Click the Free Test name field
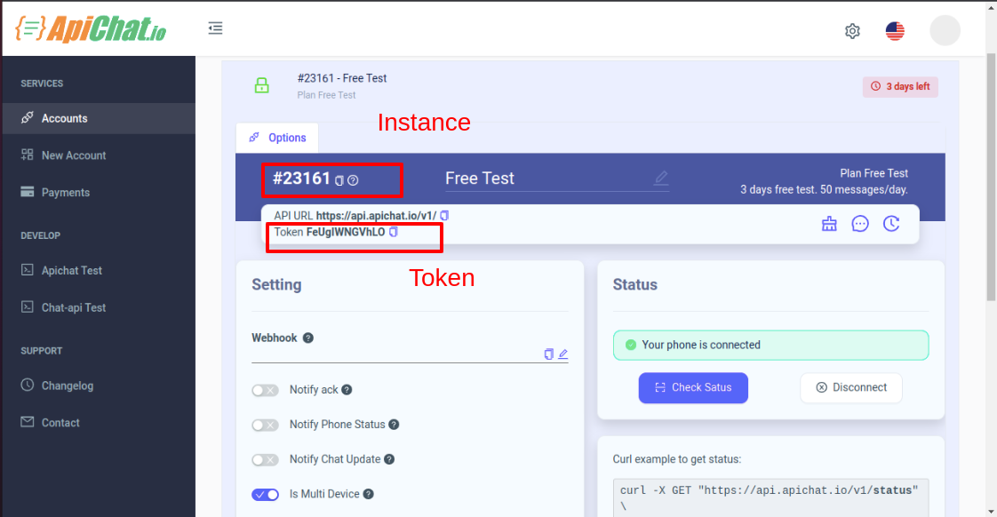Screen dimensions: 997x517 pos(557,178)
